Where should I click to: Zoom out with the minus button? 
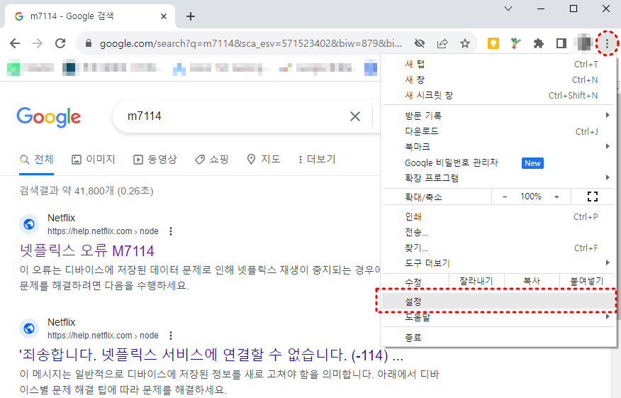505,197
